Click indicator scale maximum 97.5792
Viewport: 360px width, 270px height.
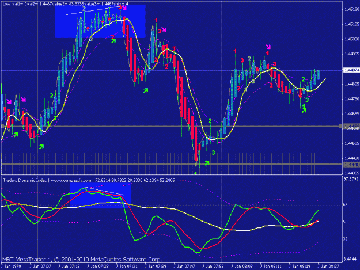351,178
